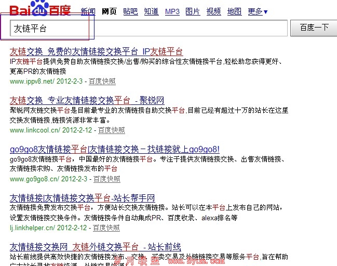The image size is (337, 266).
Task: Open the 知道 tab
Action: point(151,11)
